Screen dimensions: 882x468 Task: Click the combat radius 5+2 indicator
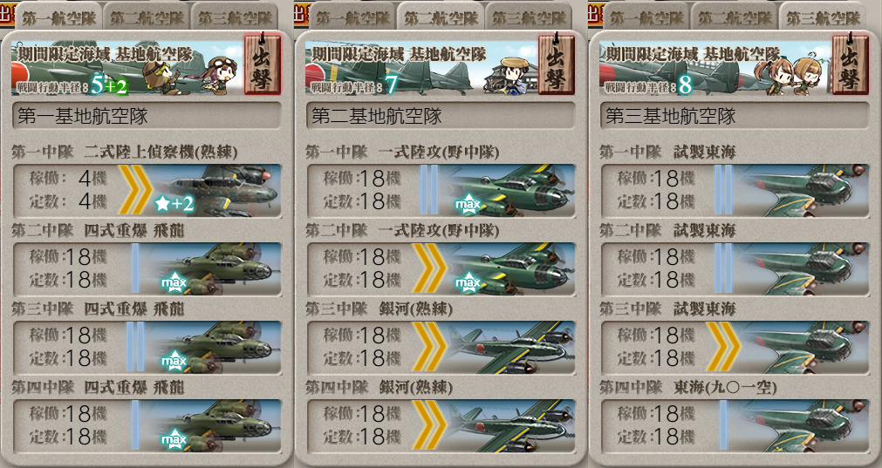[109, 86]
